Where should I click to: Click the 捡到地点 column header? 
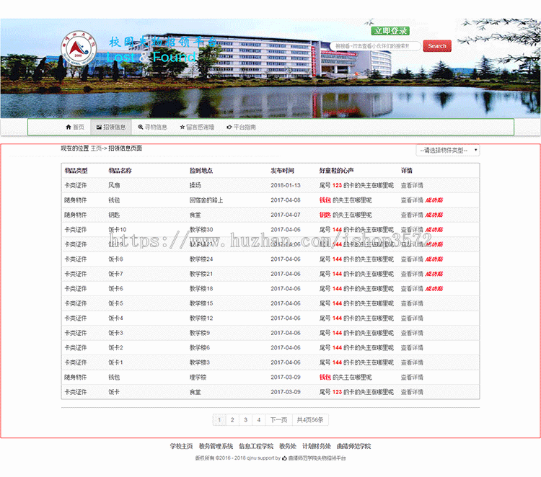201,171
